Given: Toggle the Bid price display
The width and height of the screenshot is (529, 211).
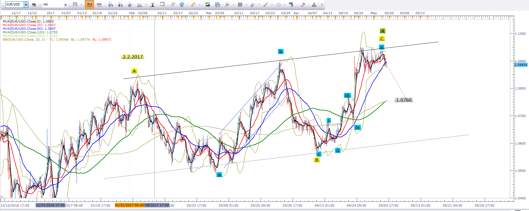Looking at the screenshot, I should (90, 4).
